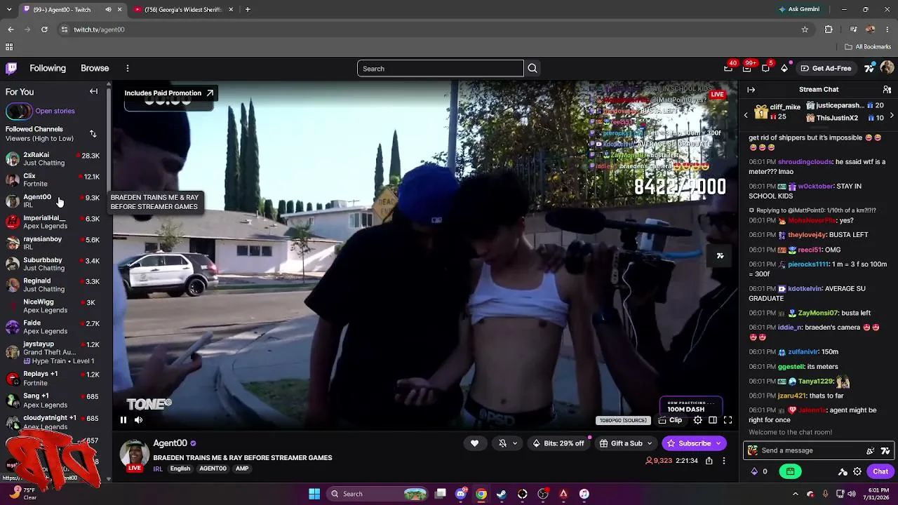The height and width of the screenshot is (505, 898).
Task: Open the Following page
Action: pos(48,68)
